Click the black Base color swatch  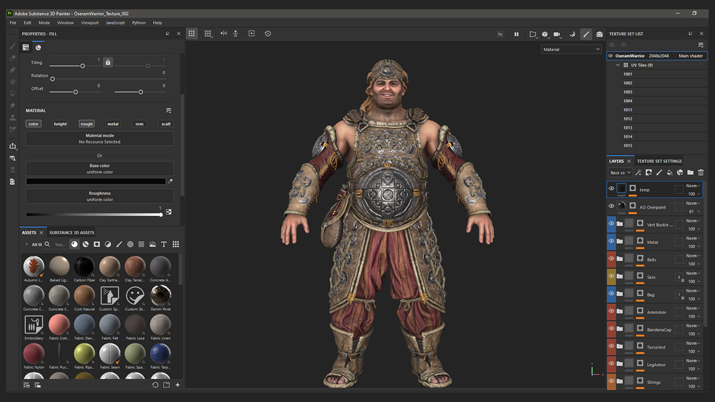(96, 181)
